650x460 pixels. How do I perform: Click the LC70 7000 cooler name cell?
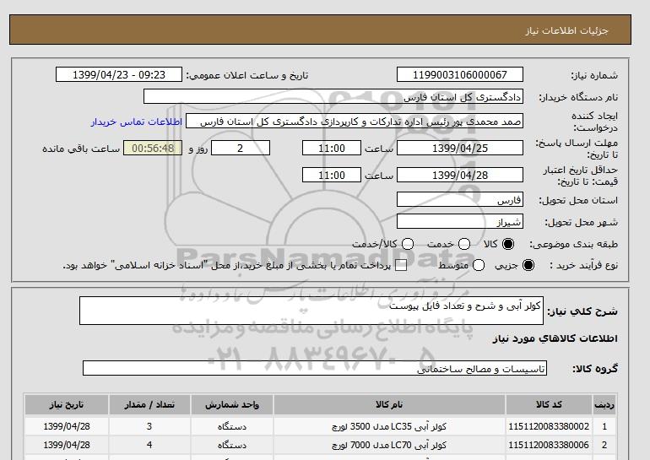point(389,445)
